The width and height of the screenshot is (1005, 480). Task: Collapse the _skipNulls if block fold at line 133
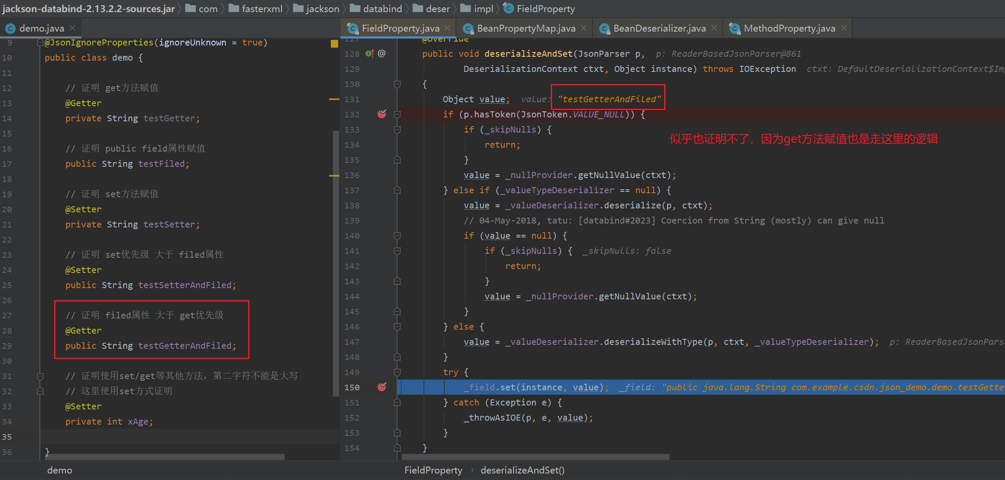[x=397, y=129]
